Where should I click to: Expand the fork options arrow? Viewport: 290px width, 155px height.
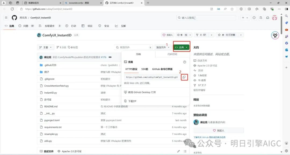[212, 35]
